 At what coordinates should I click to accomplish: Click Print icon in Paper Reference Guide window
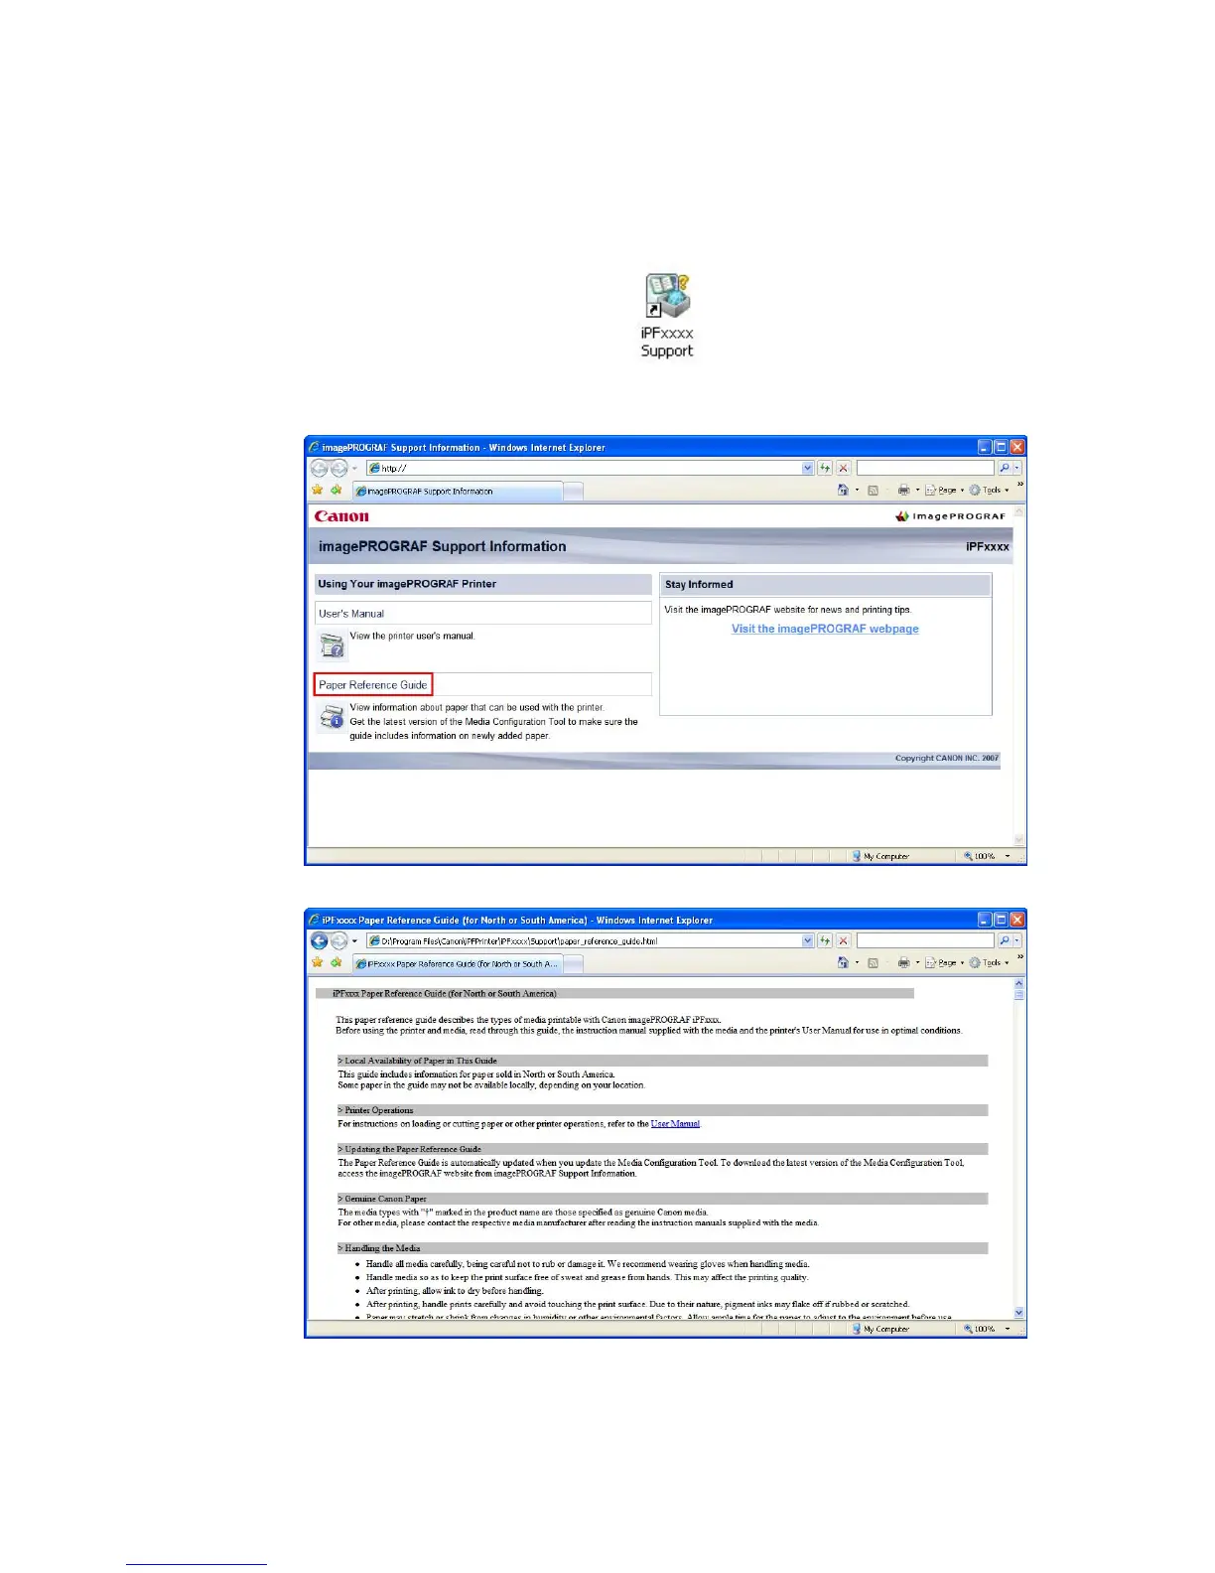pyautogui.click(x=903, y=962)
